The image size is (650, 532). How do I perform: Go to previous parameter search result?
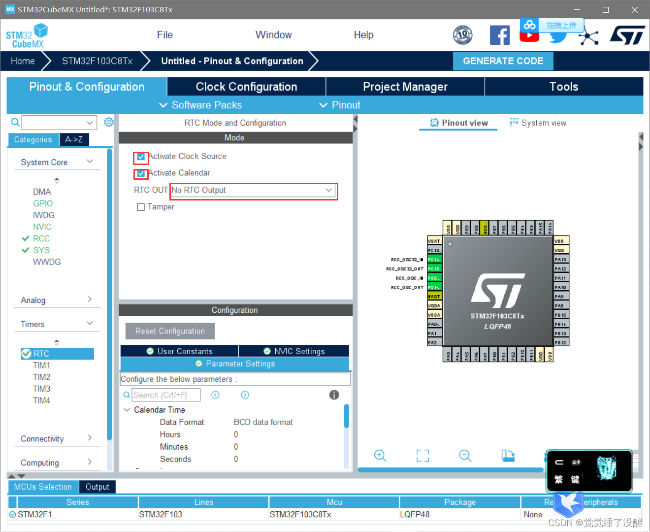tap(215, 395)
